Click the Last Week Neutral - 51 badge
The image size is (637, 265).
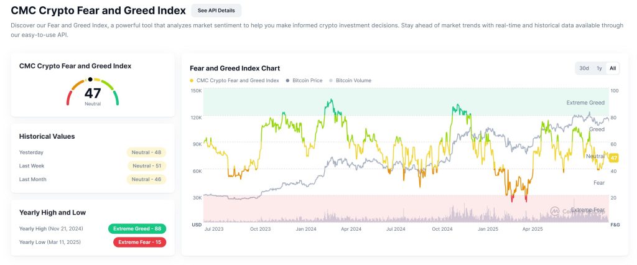[147, 166]
